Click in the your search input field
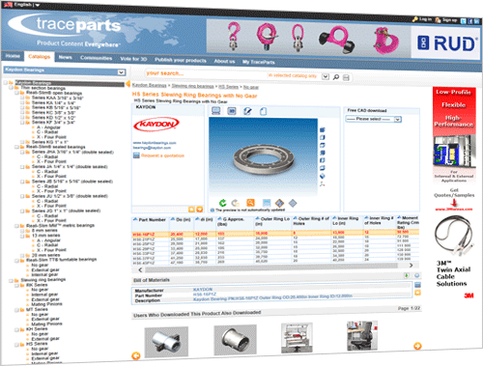Image resolution: width=483 pixels, height=366 pixels. (x=206, y=74)
